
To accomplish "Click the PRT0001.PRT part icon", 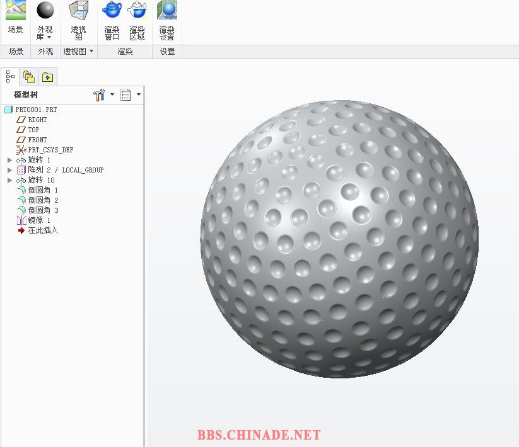I will (9, 110).
